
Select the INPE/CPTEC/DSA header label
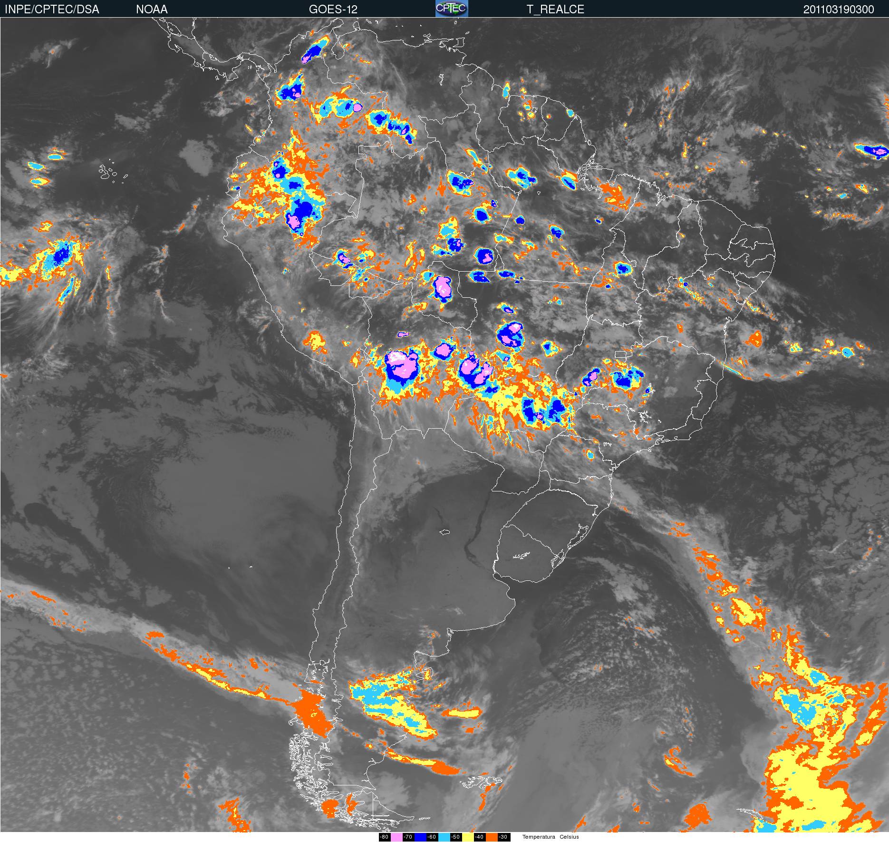click(52, 10)
